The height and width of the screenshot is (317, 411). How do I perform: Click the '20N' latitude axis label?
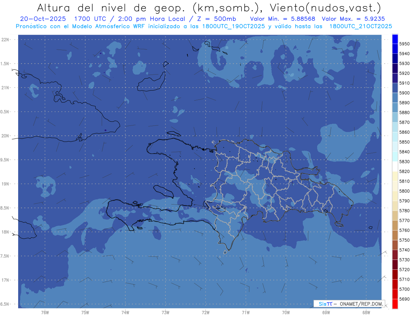pyautogui.click(x=5, y=136)
